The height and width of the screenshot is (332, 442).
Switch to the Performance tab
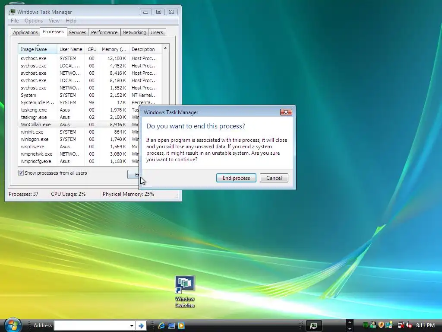[x=104, y=32]
